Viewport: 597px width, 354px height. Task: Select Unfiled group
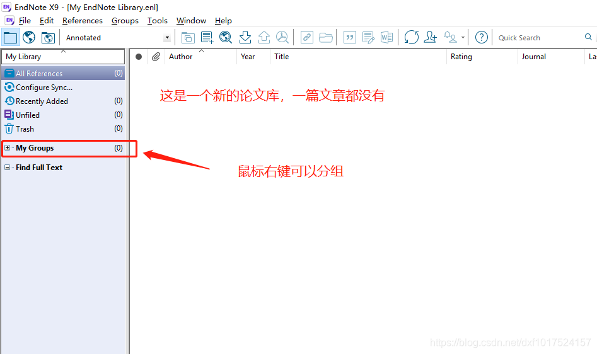click(x=63, y=115)
